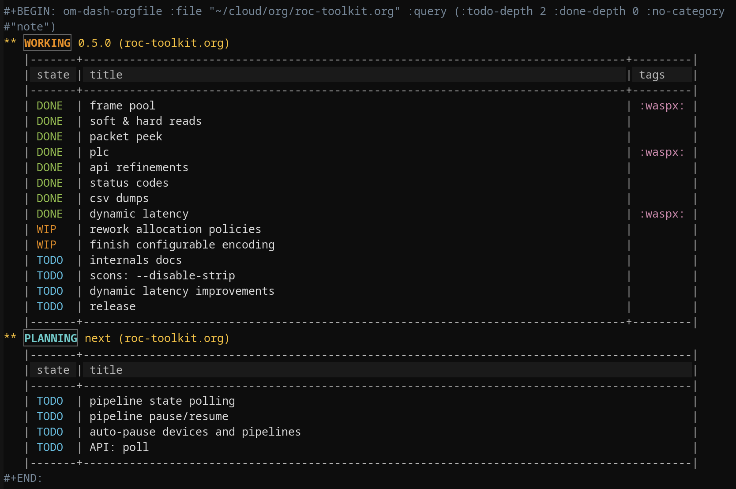Click 'state' header in the PLANNING table
The image size is (736, 489).
[x=53, y=370]
